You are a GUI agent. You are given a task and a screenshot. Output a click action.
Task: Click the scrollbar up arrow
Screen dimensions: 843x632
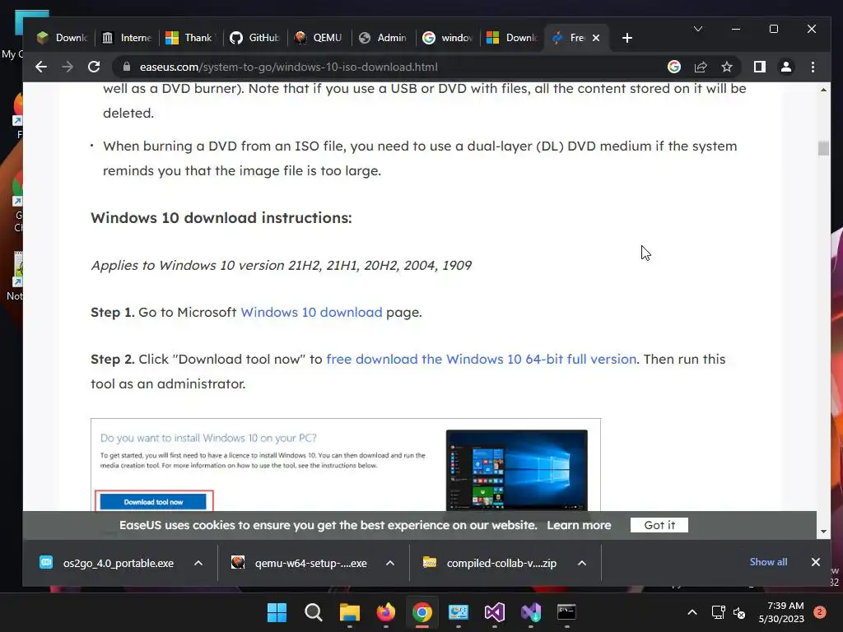point(823,90)
